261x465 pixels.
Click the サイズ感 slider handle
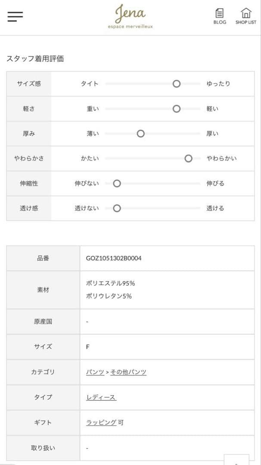point(176,84)
